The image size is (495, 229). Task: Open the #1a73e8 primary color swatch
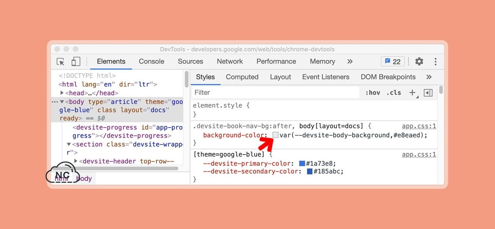pos(302,163)
